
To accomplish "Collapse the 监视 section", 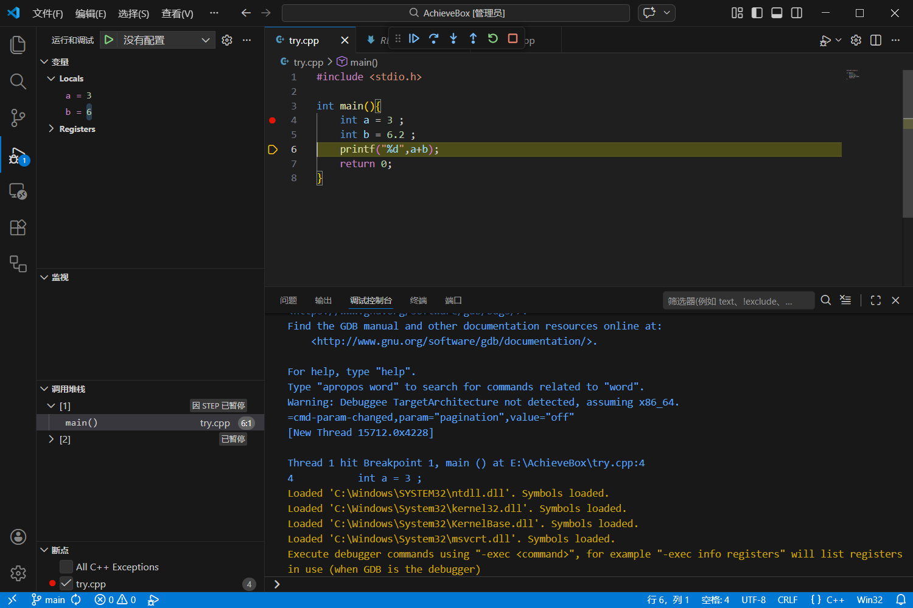I will point(44,277).
